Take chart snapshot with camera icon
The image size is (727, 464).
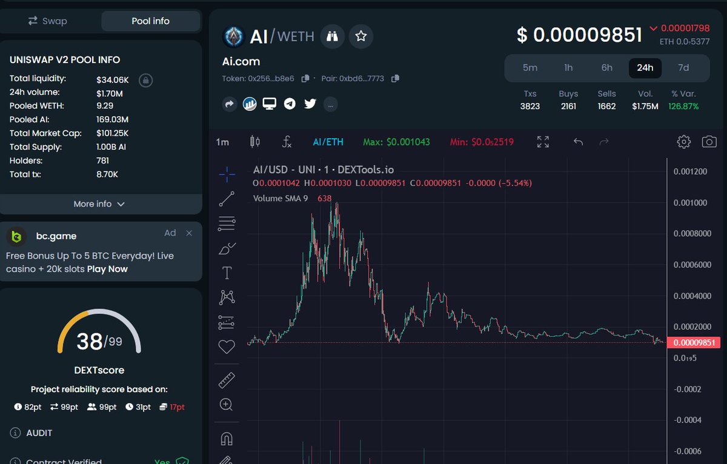(709, 142)
